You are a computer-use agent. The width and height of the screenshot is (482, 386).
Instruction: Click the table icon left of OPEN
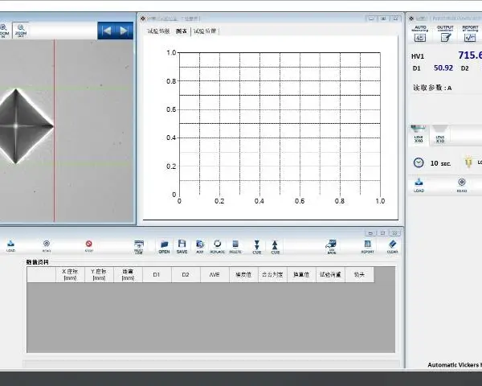click(x=139, y=247)
